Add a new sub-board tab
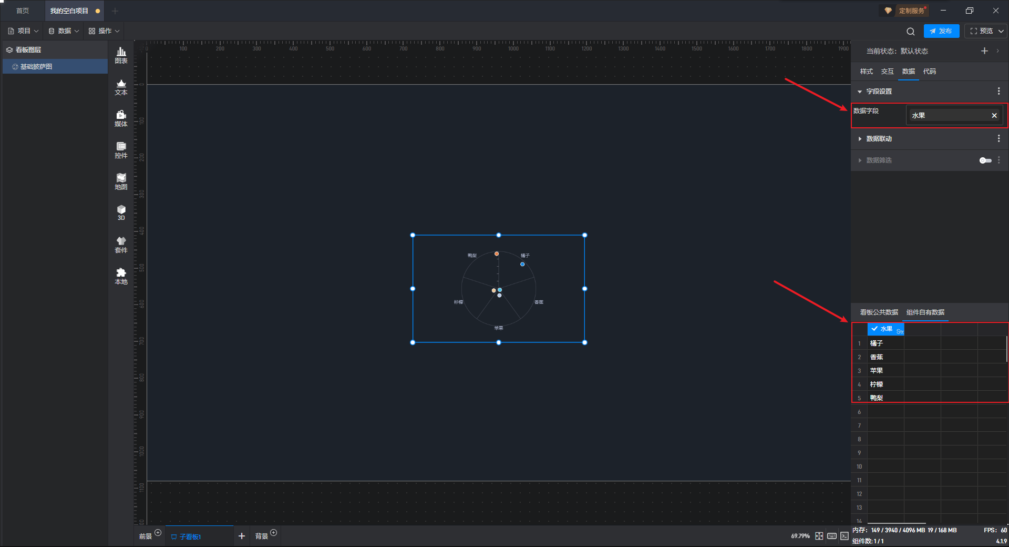This screenshot has height=547, width=1009. coord(242,536)
